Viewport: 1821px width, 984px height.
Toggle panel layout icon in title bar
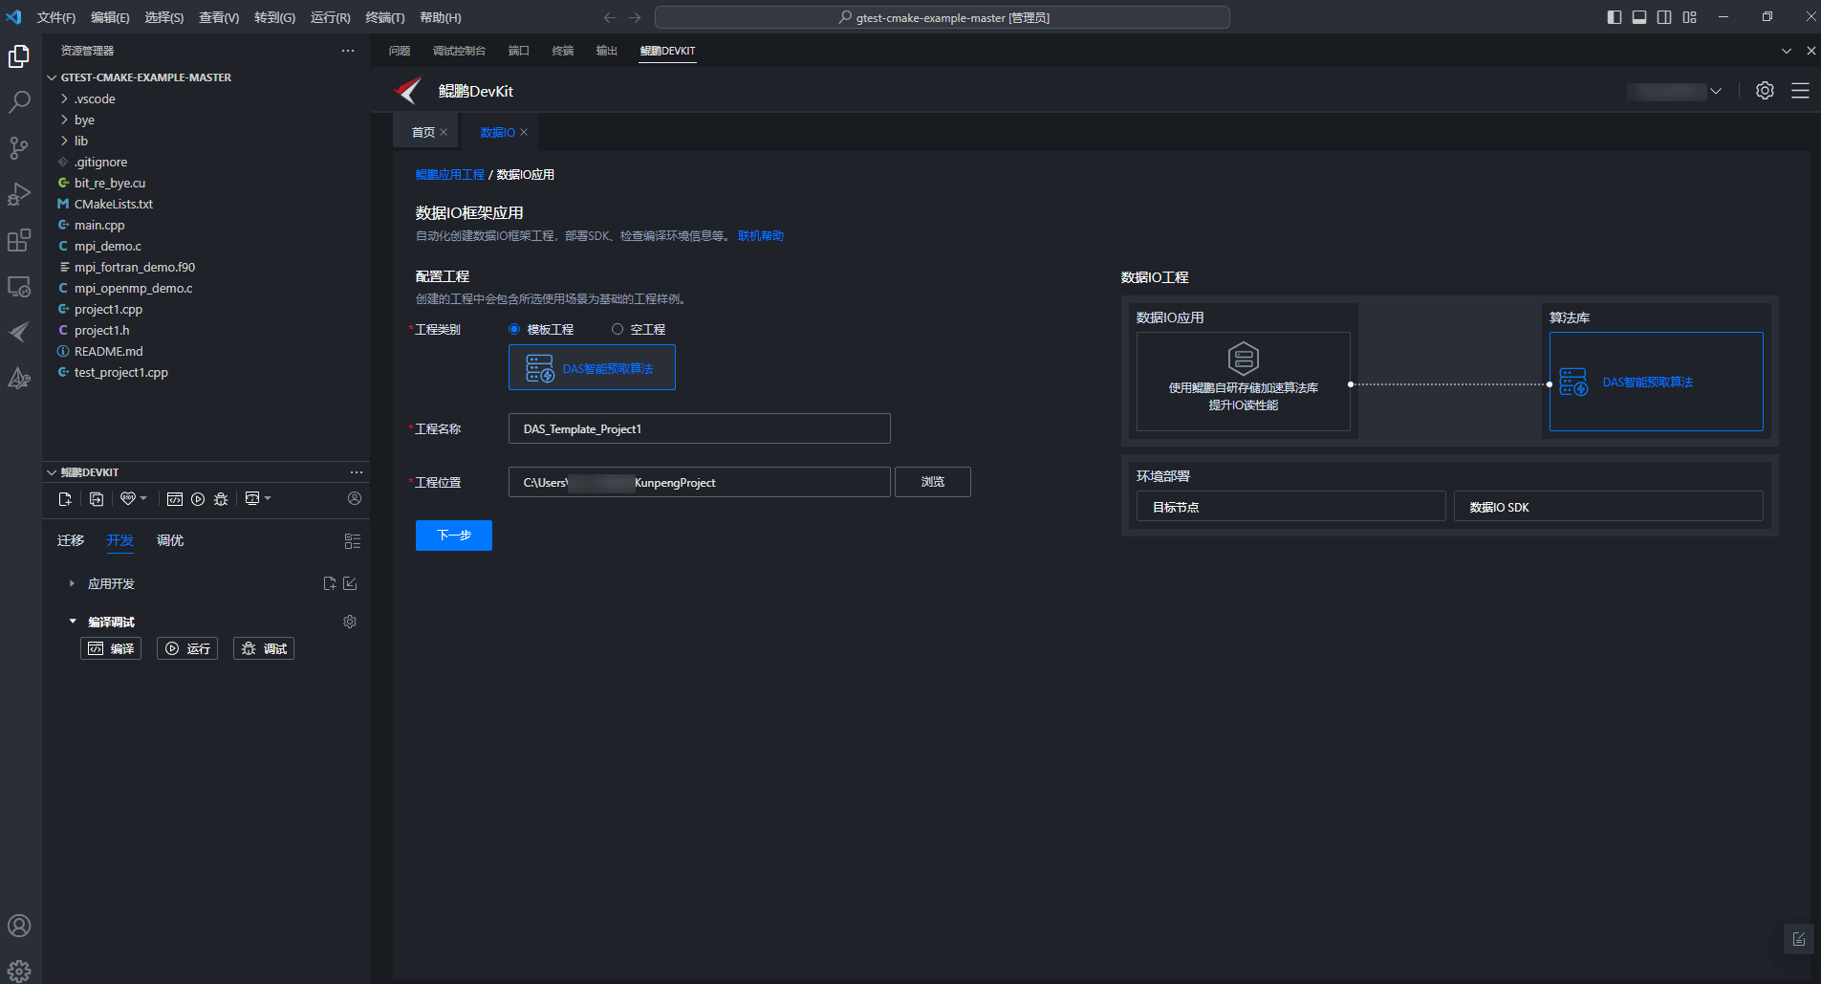[x=1639, y=17]
